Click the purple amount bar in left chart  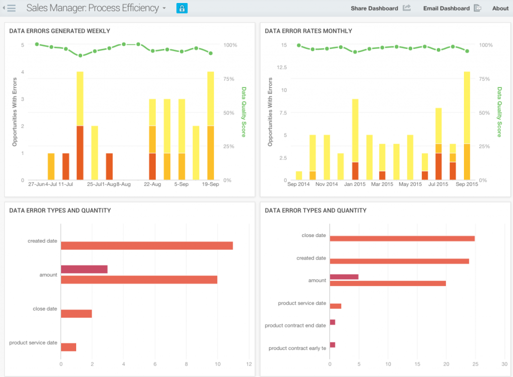point(84,269)
